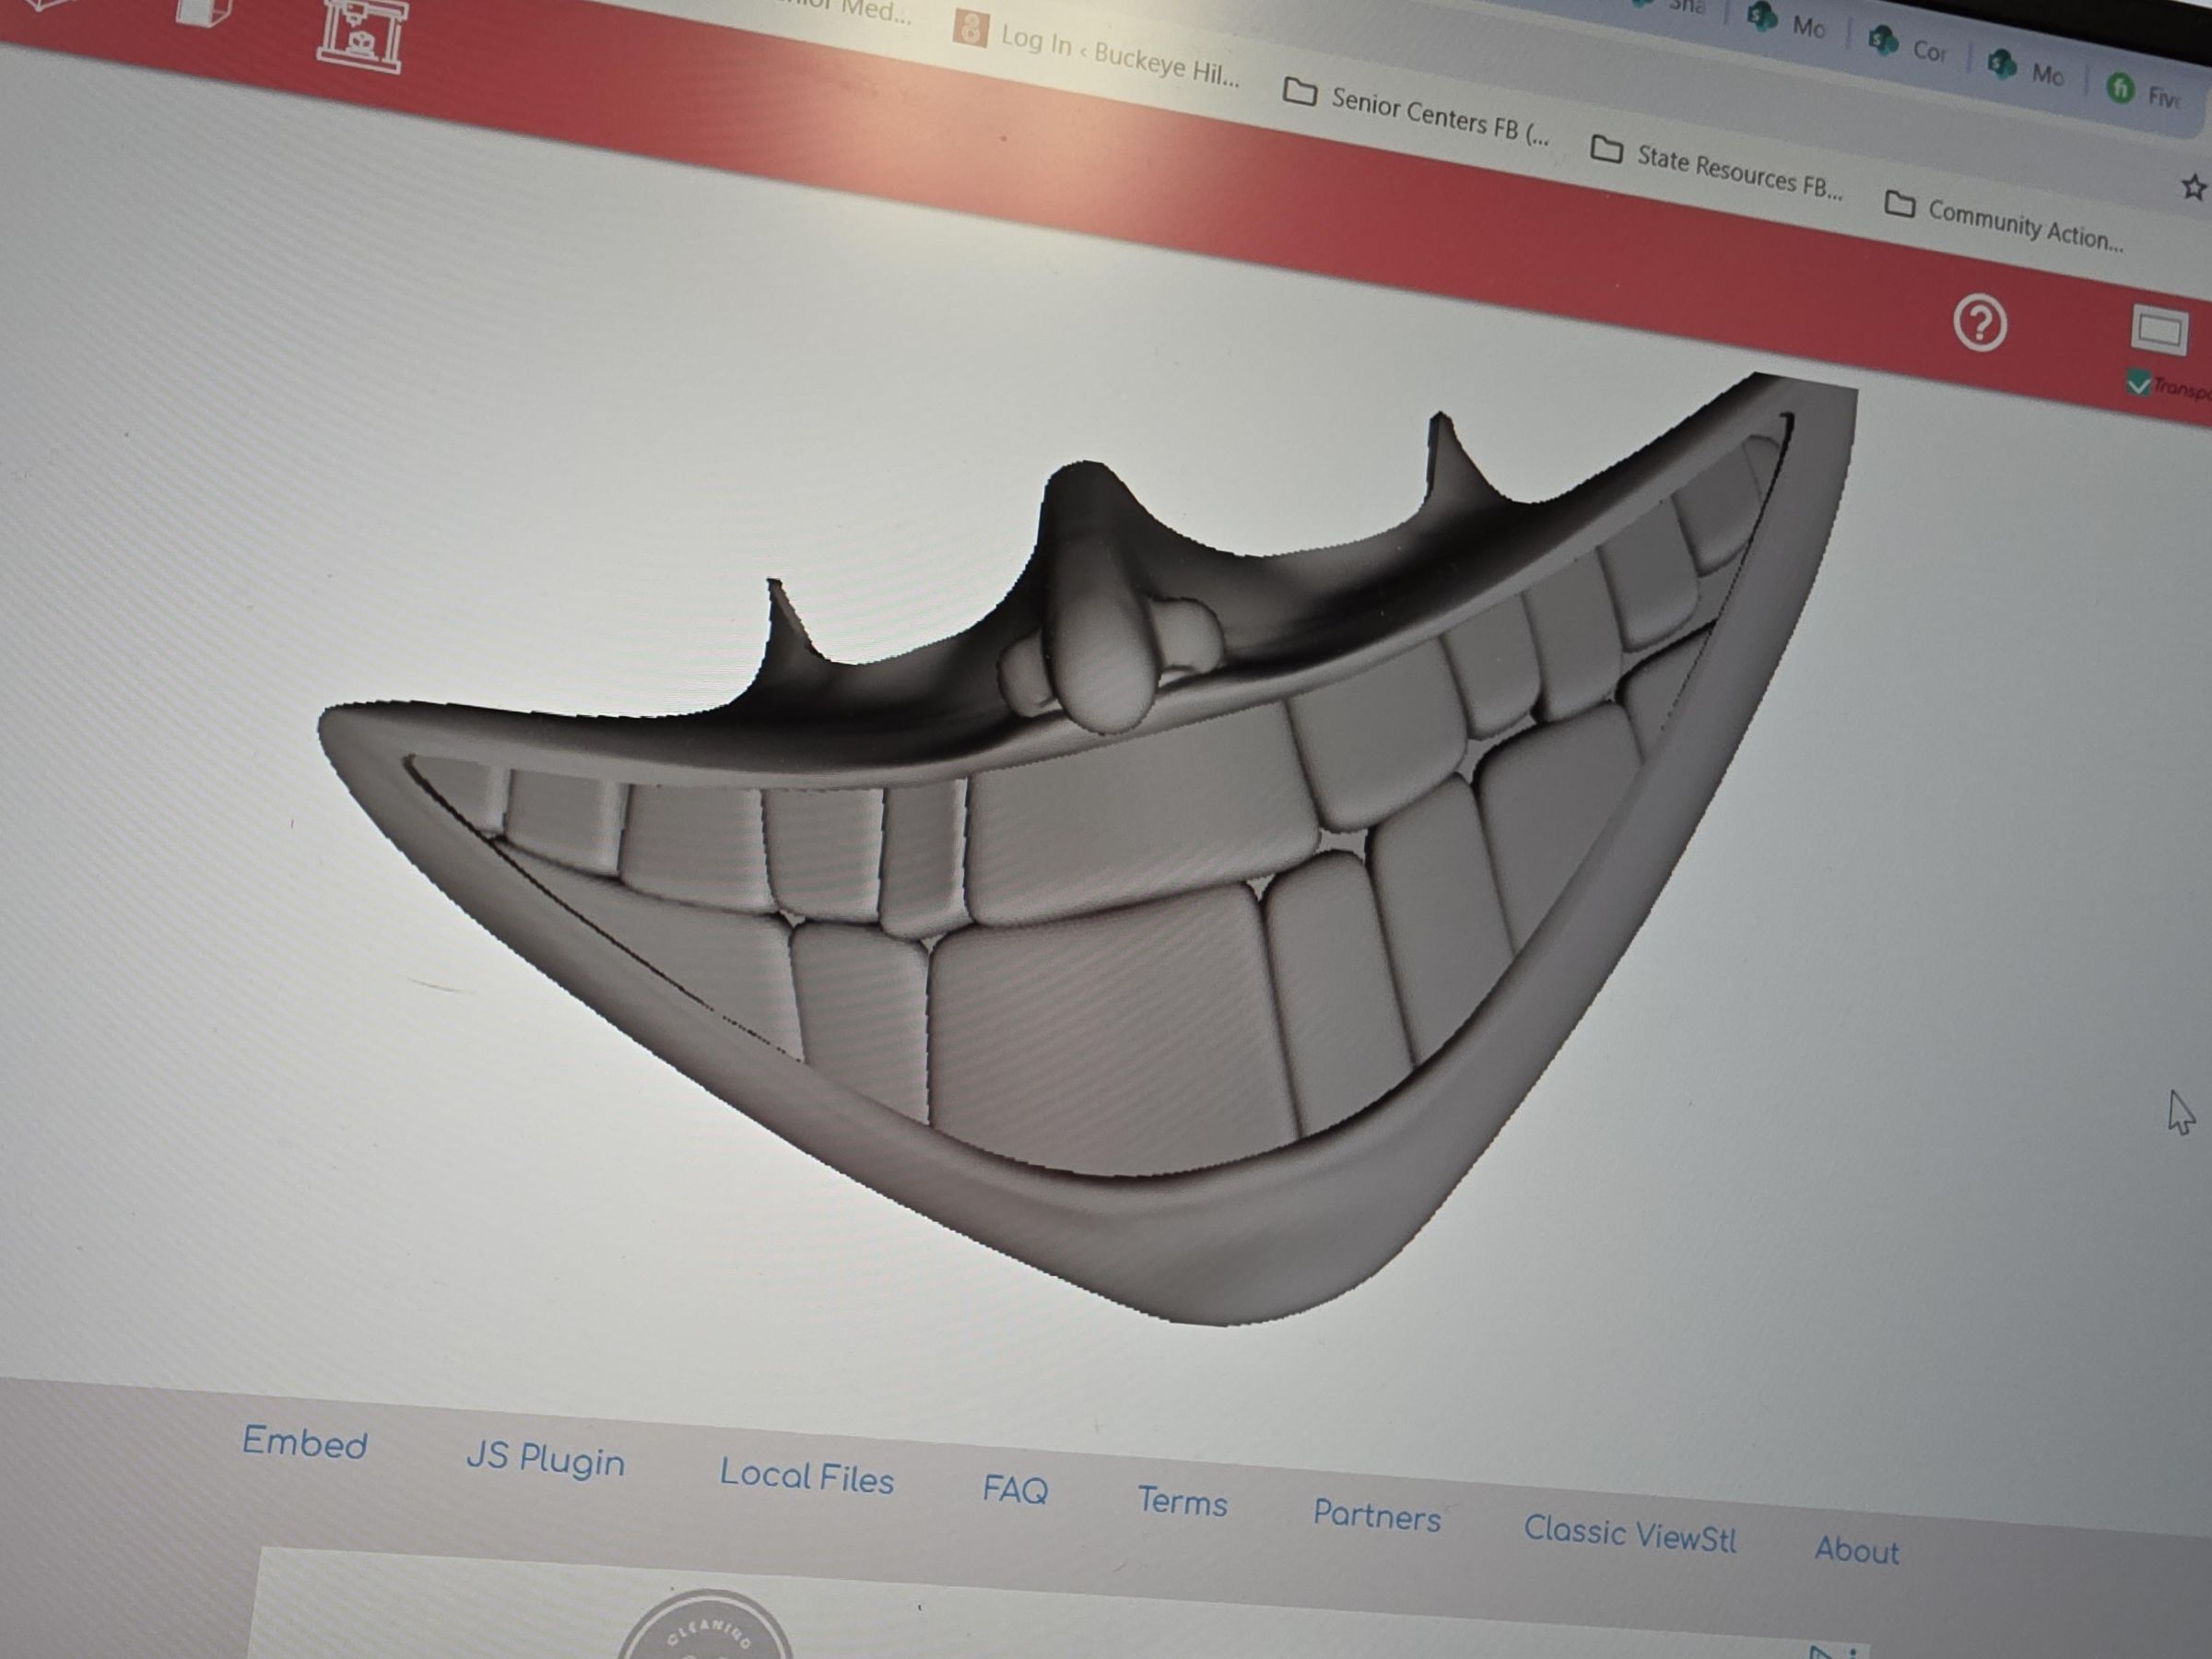Click the fullscreen rectangle icon
2212x1659 pixels.
[x=2159, y=330]
